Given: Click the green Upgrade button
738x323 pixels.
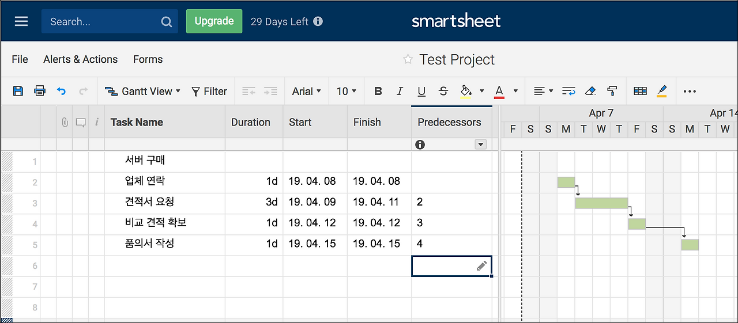Looking at the screenshot, I should click(x=214, y=21).
